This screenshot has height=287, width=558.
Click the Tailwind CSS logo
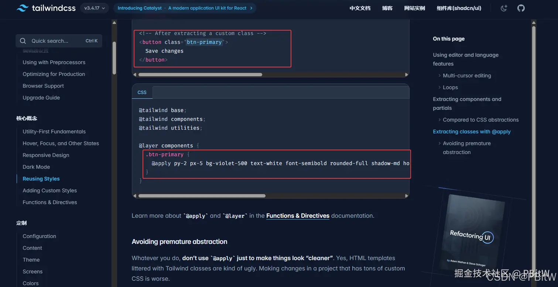46,8
